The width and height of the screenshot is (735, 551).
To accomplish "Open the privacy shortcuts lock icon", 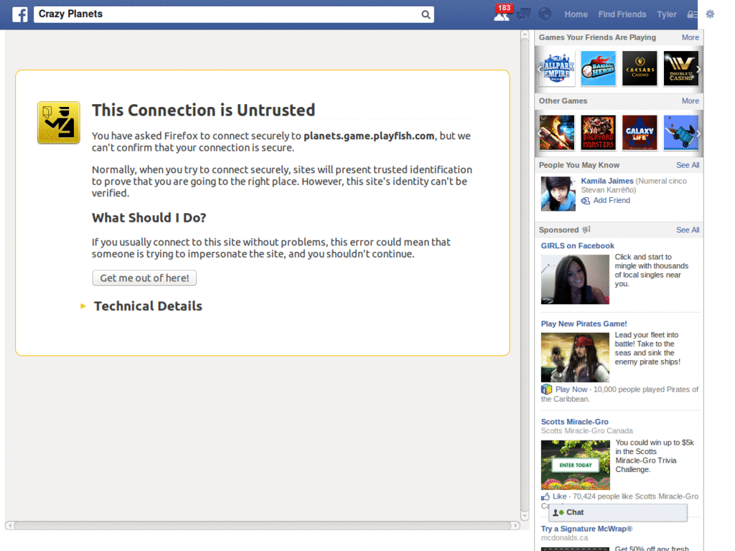I will pyautogui.click(x=692, y=14).
